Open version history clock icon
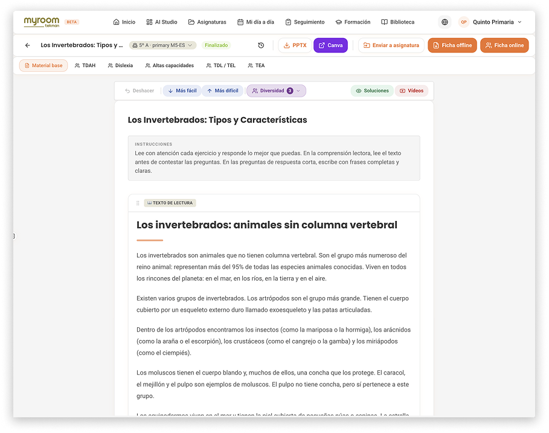The height and width of the screenshot is (433, 549). click(x=261, y=45)
